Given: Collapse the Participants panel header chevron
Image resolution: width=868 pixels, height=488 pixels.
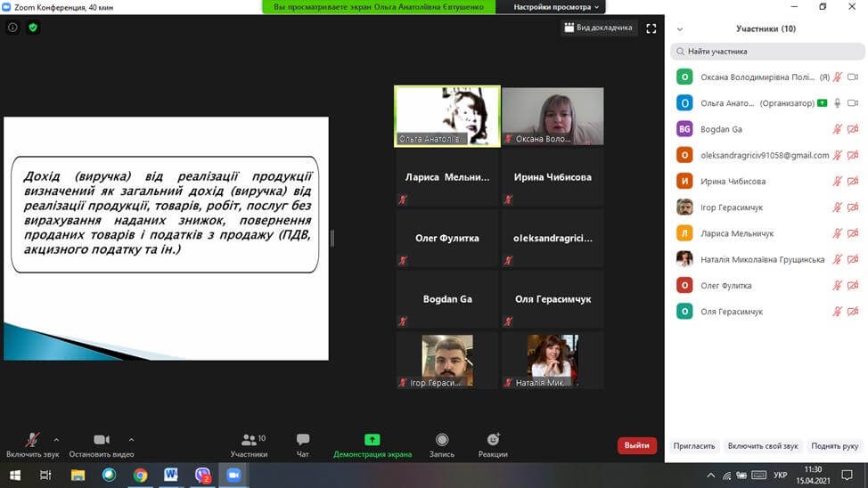Looking at the screenshot, I should pos(681,28).
